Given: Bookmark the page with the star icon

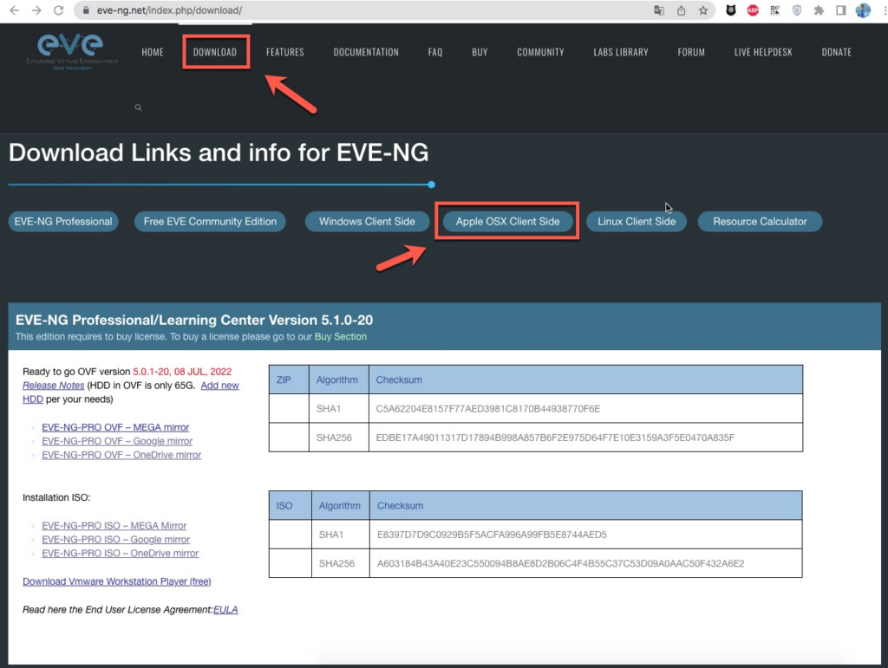Looking at the screenshot, I should (x=702, y=10).
